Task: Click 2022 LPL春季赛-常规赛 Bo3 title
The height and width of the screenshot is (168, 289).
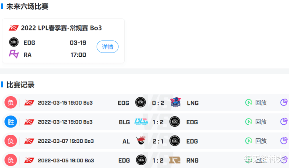Action: click(x=61, y=28)
